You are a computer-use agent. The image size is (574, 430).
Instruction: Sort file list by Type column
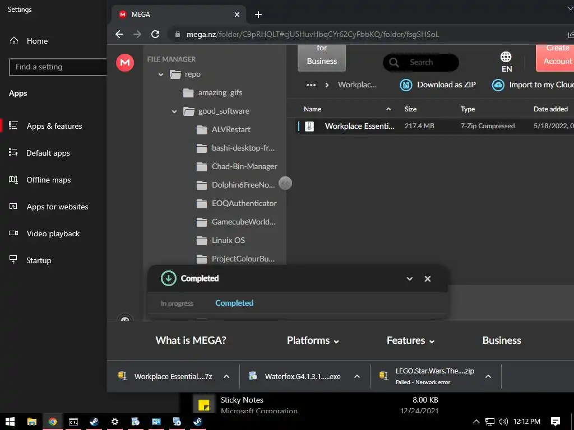point(467,109)
